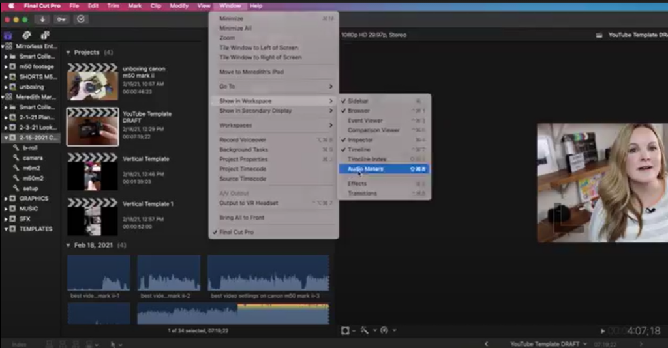Open the Go To submenu
Screen dimensions: 668x348
(x=273, y=87)
